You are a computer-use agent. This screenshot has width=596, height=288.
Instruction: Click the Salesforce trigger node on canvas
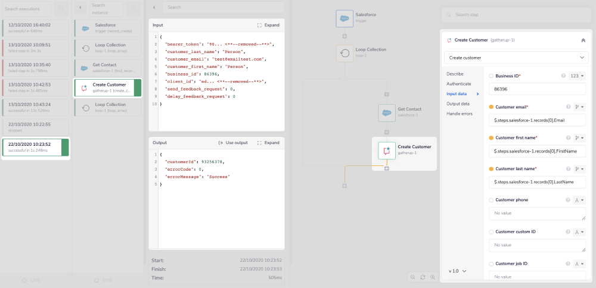[344, 18]
